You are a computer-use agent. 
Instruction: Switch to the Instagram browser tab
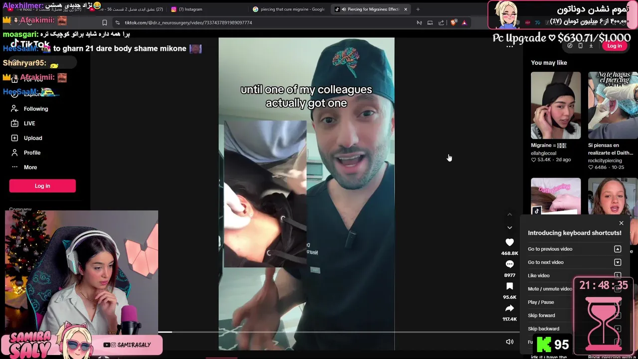pyautogui.click(x=190, y=9)
